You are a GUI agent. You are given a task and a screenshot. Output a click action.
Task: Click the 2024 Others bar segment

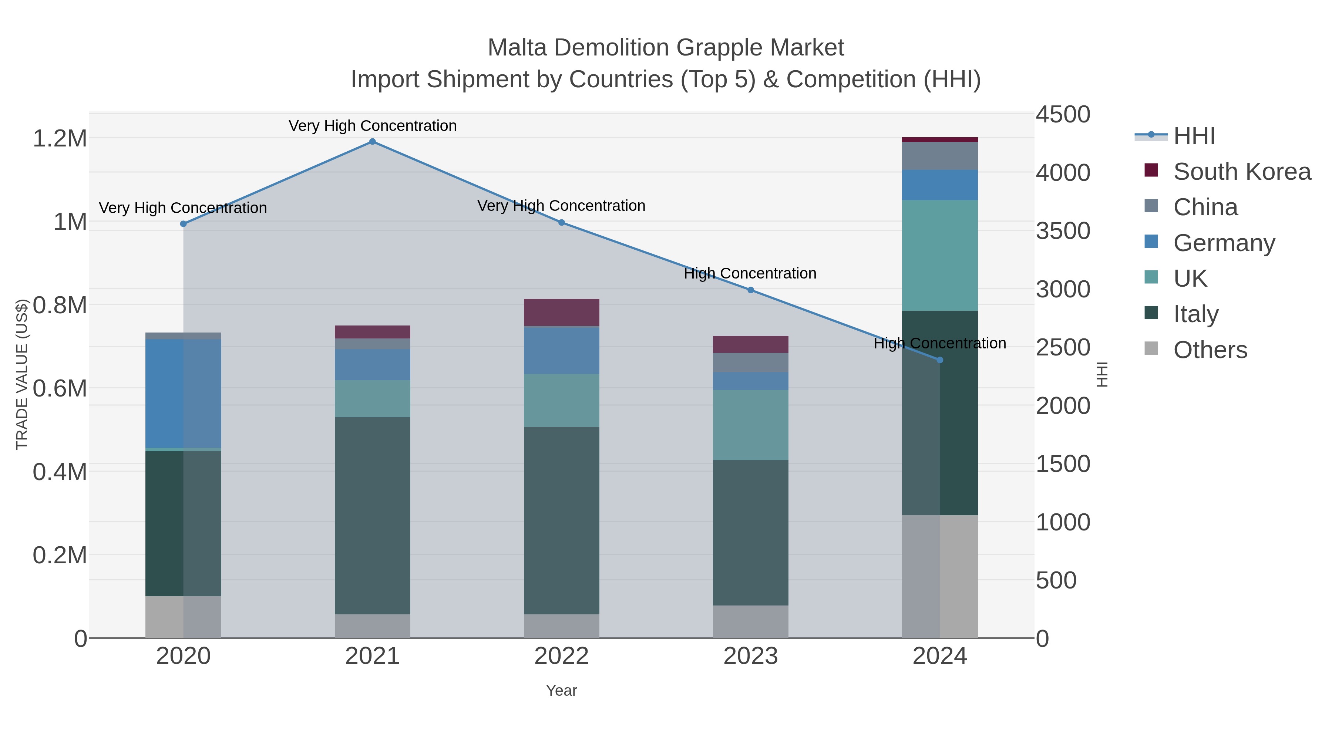[940, 576]
